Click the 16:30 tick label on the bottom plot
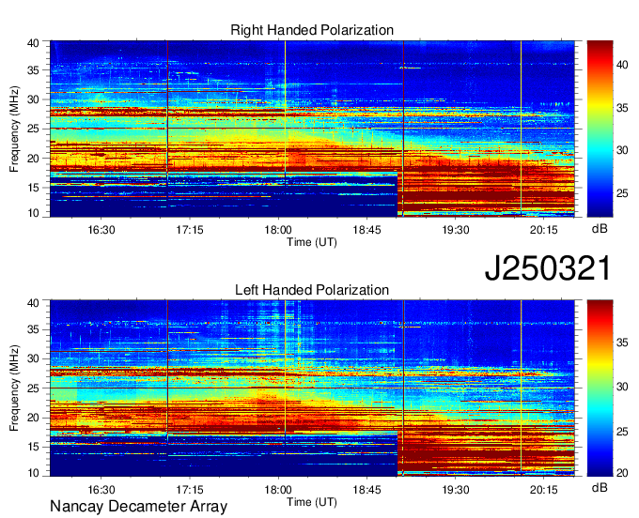639x518 pixels. (x=101, y=490)
